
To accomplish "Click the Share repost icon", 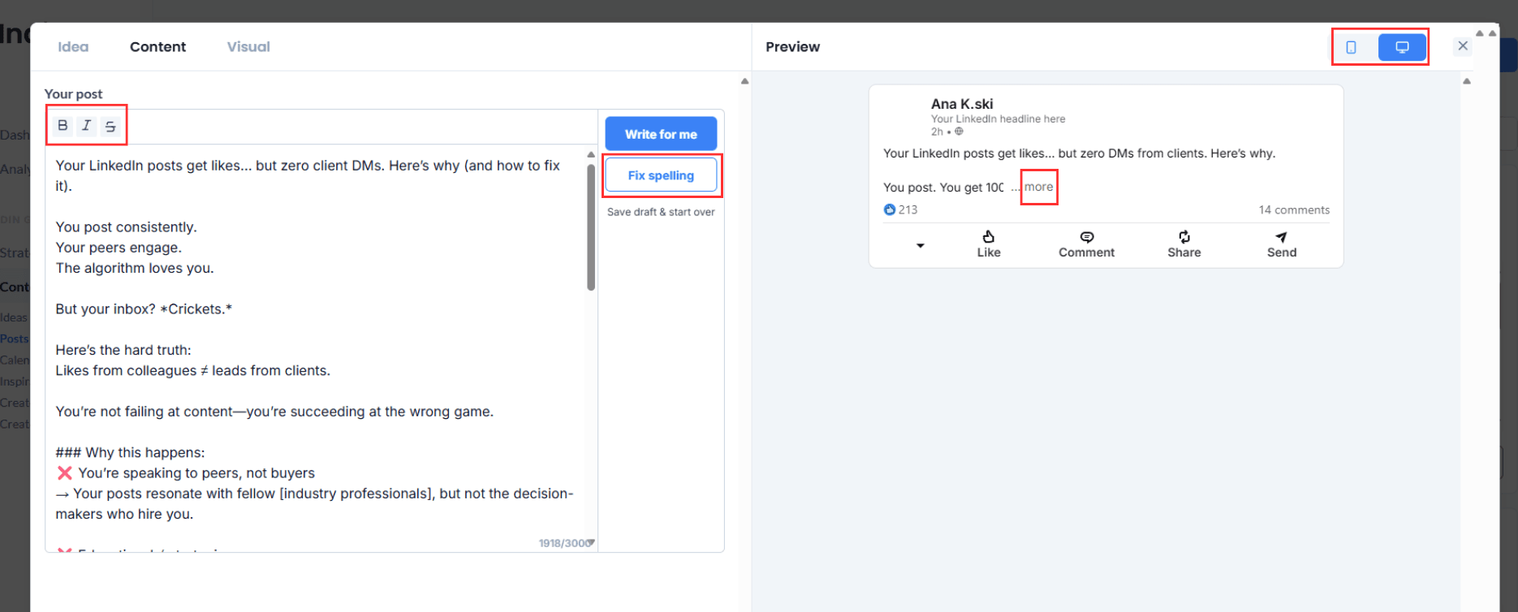I will point(1184,237).
